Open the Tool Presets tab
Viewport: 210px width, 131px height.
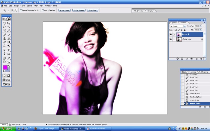click(203, 72)
